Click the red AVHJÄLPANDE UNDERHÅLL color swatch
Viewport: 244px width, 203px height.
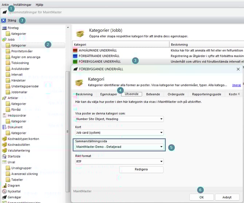point(75,50)
